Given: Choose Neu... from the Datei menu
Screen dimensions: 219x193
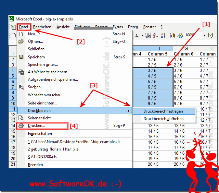Looking at the screenshot, I should click(x=75, y=34).
